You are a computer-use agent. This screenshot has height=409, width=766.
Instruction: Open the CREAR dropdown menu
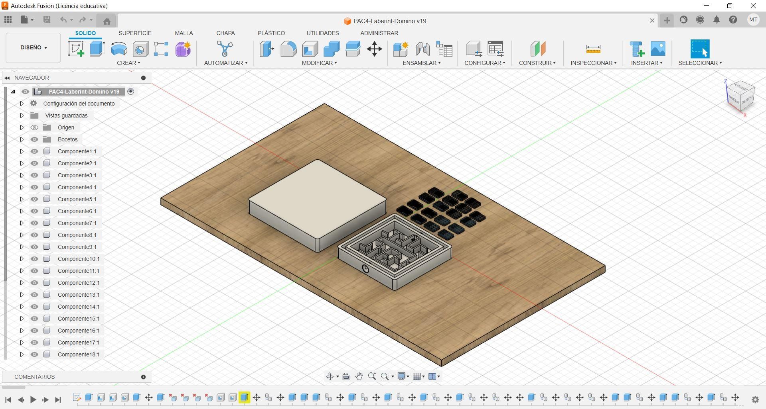point(128,63)
